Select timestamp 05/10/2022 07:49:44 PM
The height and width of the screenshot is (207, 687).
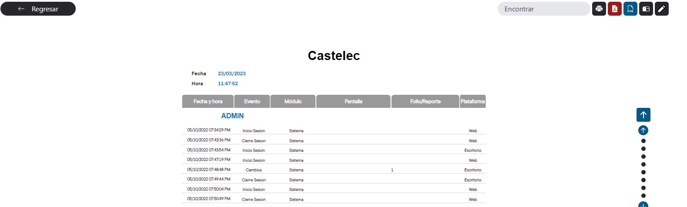[209, 179]
